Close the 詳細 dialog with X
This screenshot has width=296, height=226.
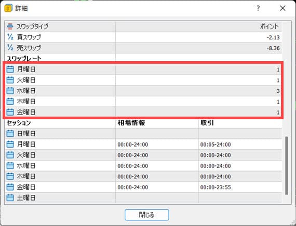tap(282, 8)
